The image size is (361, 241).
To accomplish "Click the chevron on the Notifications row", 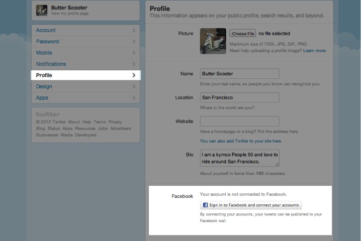I will click(x=134, y=64).
